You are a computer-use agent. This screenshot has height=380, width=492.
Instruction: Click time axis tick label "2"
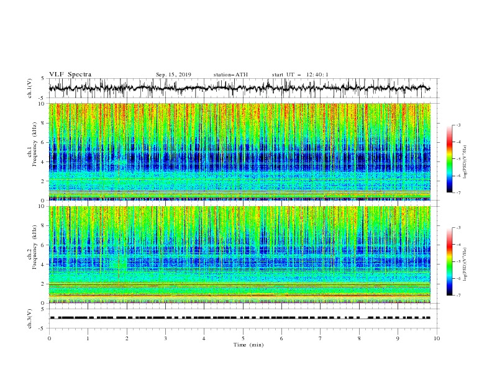tap(127, 338)
